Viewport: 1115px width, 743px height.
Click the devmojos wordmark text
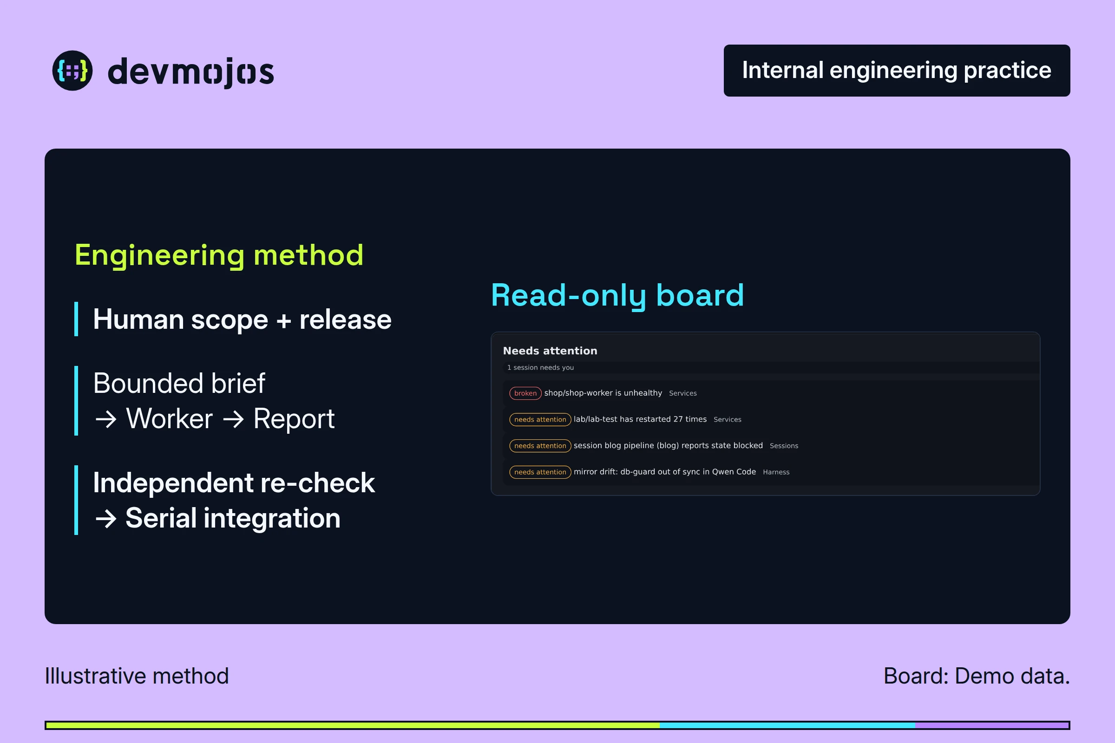click(x=190, y=72)
